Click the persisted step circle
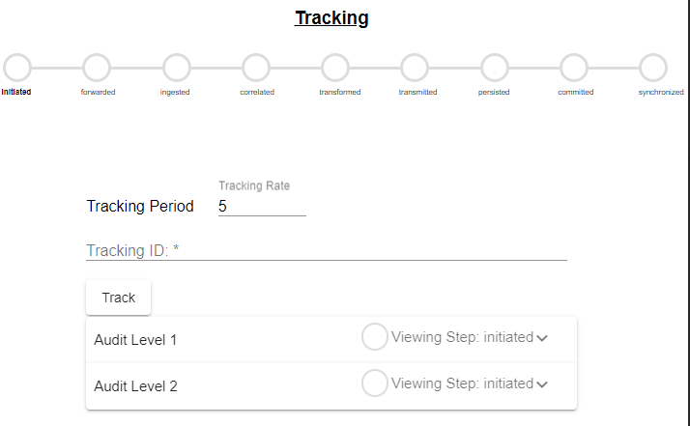The height and width of the screenshot is (426, 690). [495, 68]
